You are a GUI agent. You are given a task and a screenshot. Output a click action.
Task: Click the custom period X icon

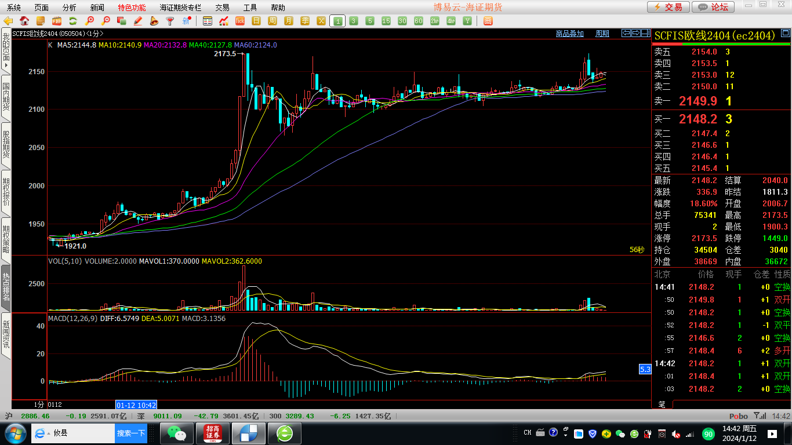point(321,21)
